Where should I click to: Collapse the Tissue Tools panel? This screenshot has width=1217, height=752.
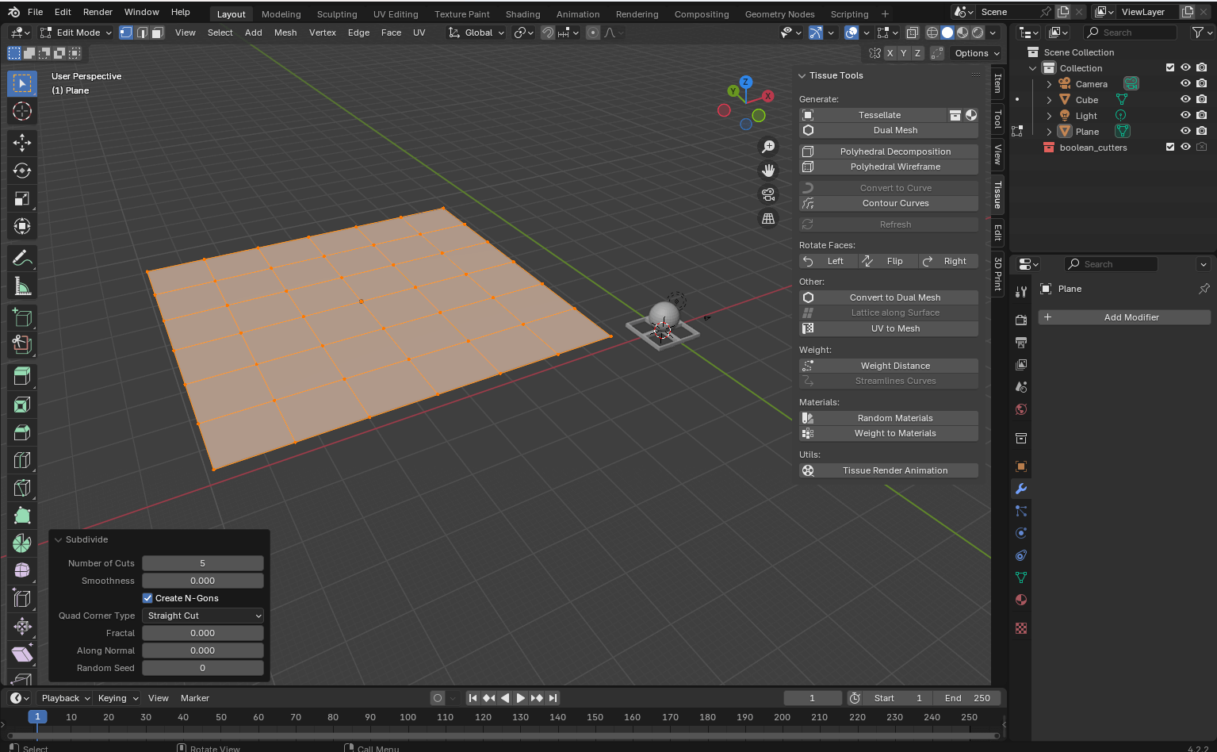click(802, 75)
